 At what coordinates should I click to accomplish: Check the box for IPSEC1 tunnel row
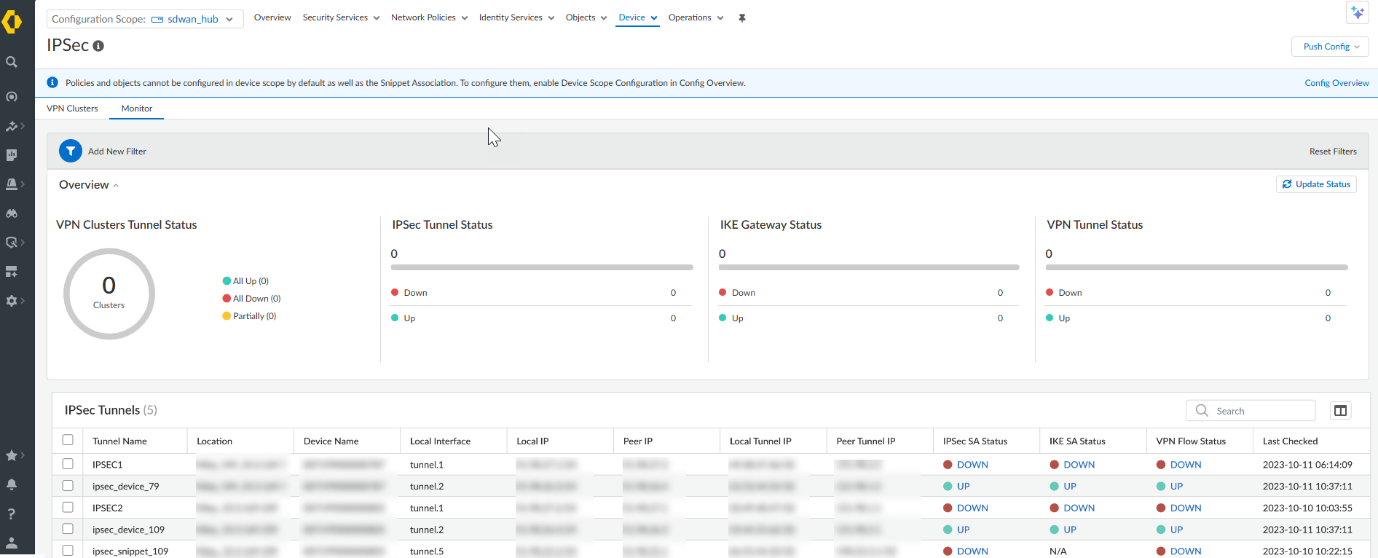click(68, 464)
